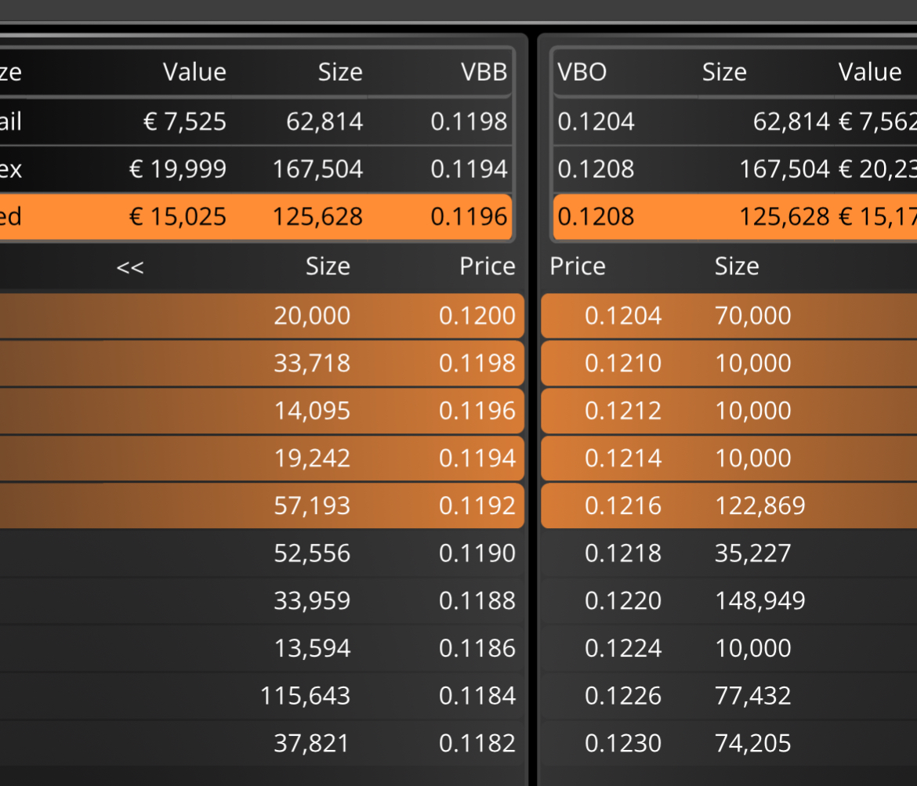Select the offer row priced 0.1204

pyautogui.click(x=729, y=316)
